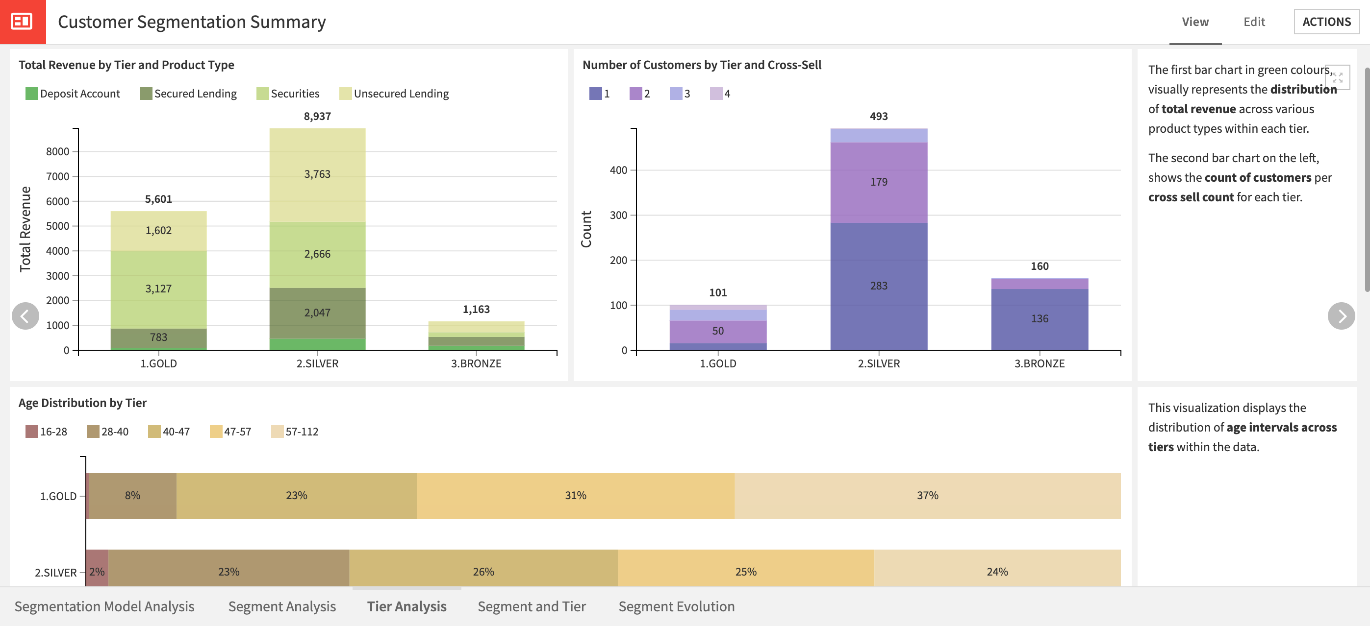Select the View mode tab
Image resolution: width=1370 pixels, height=626 pixels.
[x=1195, y=22]
